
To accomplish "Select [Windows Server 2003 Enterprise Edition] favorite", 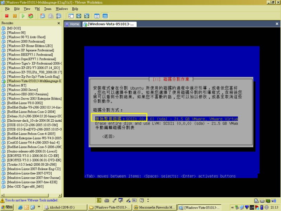I will (x=34, y=98).
